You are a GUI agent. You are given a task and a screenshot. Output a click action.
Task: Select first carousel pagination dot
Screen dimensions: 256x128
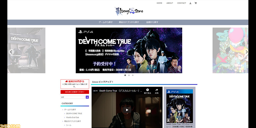[x=125, y=75]
